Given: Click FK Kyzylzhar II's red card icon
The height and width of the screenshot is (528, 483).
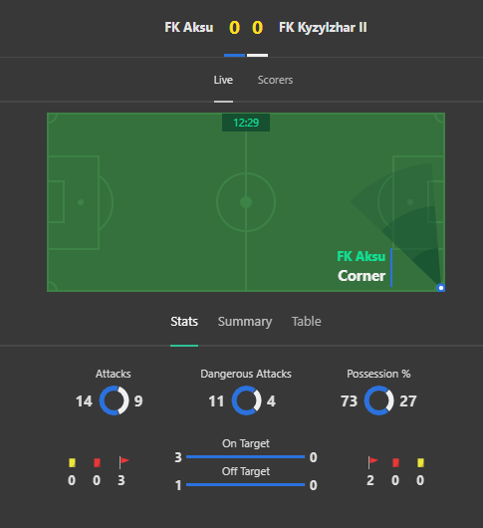Looking at the screenshot, I should pyautogui.click(x=395, y=462).
